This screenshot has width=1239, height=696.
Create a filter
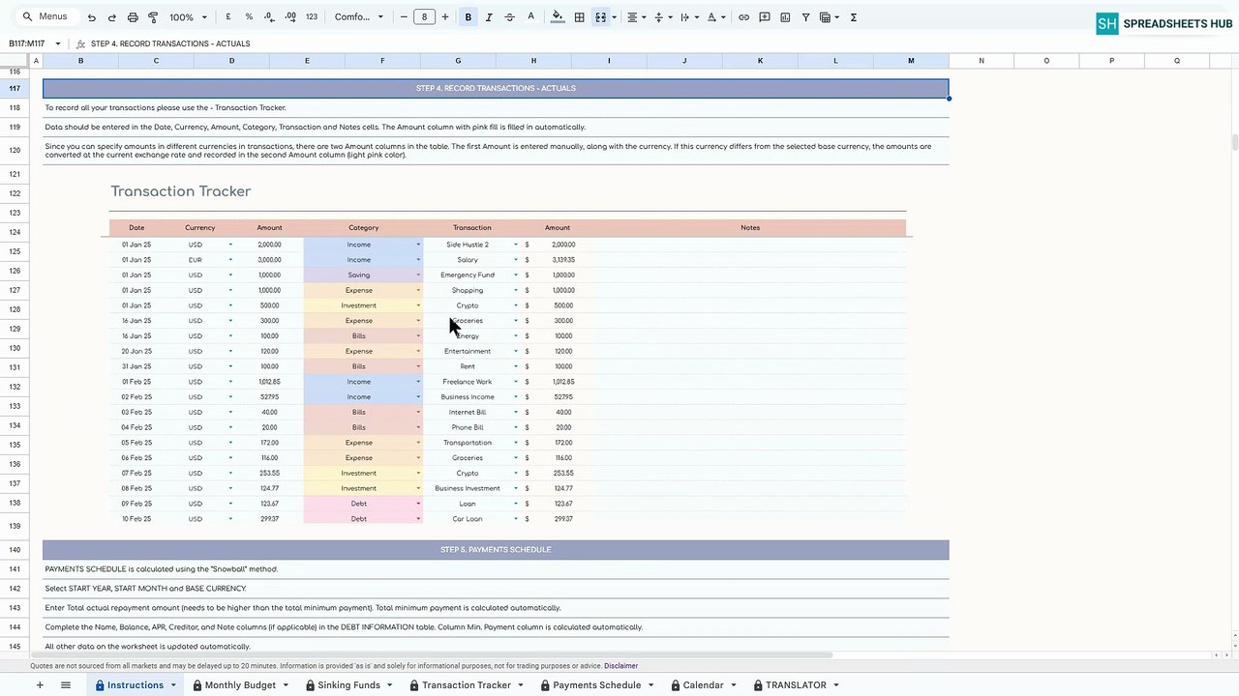[805, 17]
